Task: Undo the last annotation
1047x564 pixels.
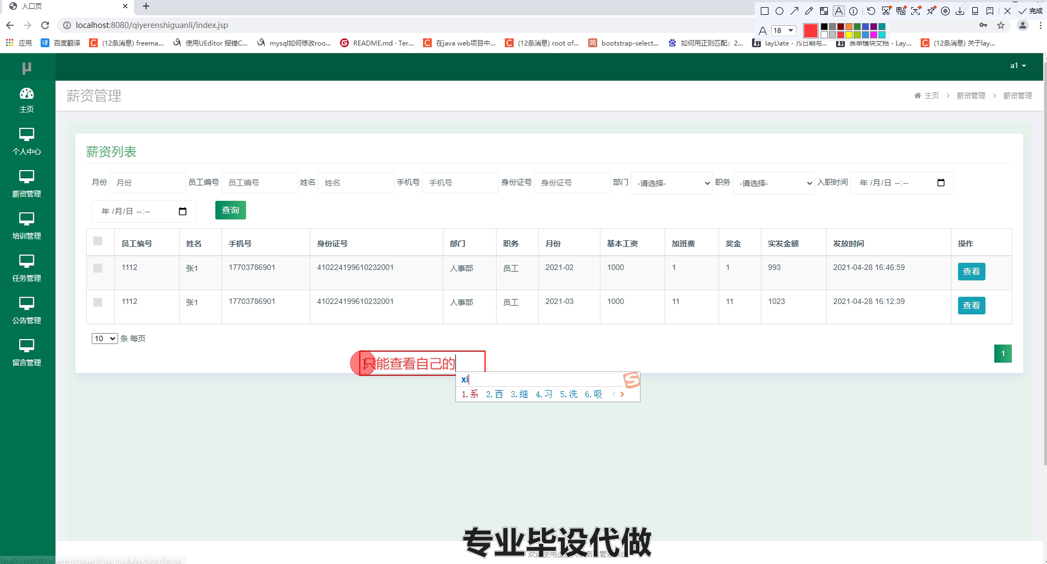Action: click(x=871, y=11)
